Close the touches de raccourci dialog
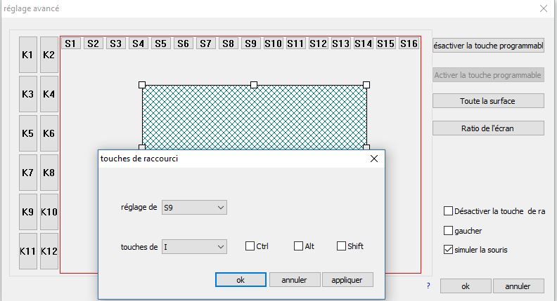The height and width of the screenshot is (301, 557). click(374, 159)
